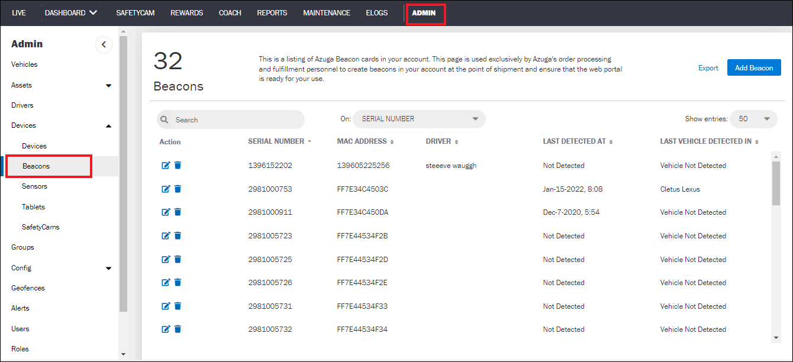Image resolution: width=793 pixels, height=362 pixels.
Task: Open Devices sub-item under Devices
Action: [34, 146]
